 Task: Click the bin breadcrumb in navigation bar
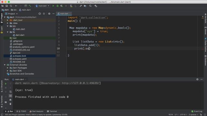(14, 10)
